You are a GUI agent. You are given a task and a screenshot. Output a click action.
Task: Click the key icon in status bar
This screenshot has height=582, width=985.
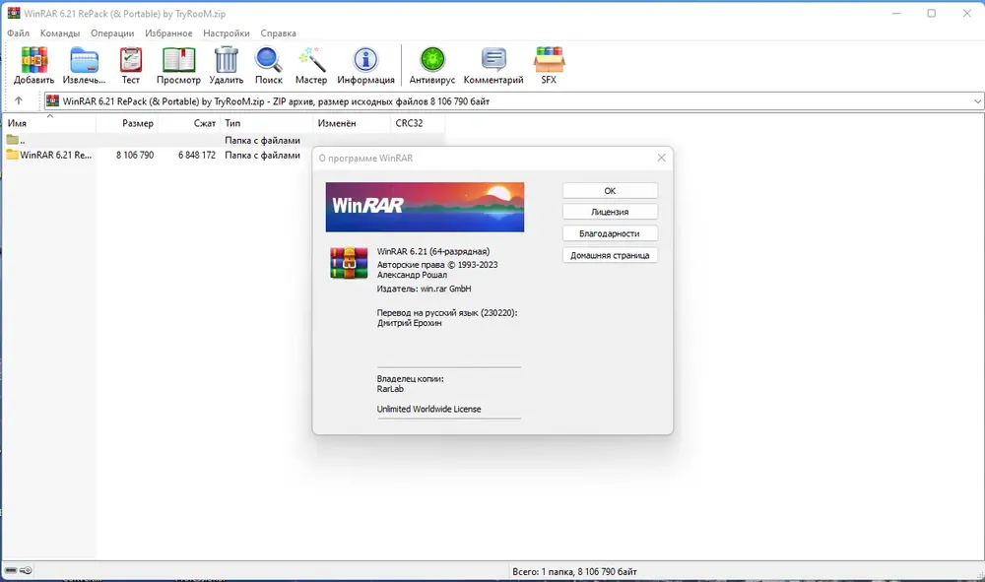[x=26, y=570]
